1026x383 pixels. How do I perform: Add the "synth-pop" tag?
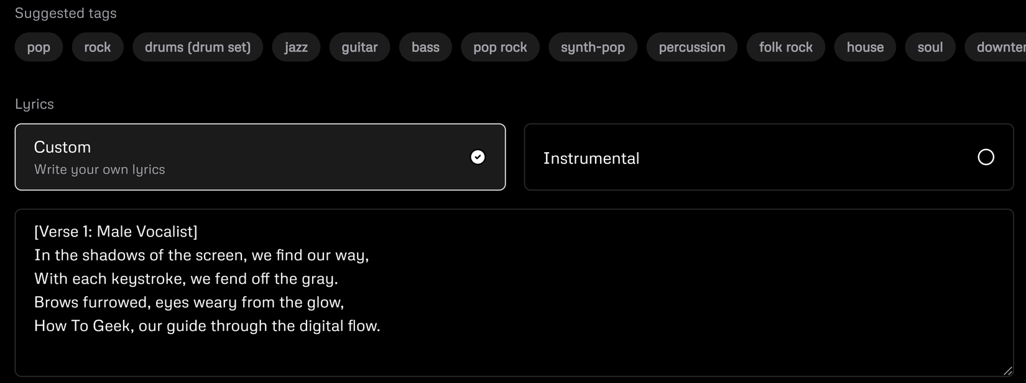point(593,47)
